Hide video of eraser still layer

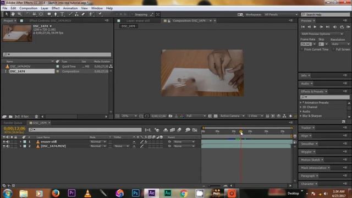coord(4,142)
